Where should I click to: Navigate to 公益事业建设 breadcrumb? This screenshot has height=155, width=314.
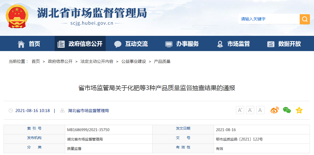click(134, 61)
